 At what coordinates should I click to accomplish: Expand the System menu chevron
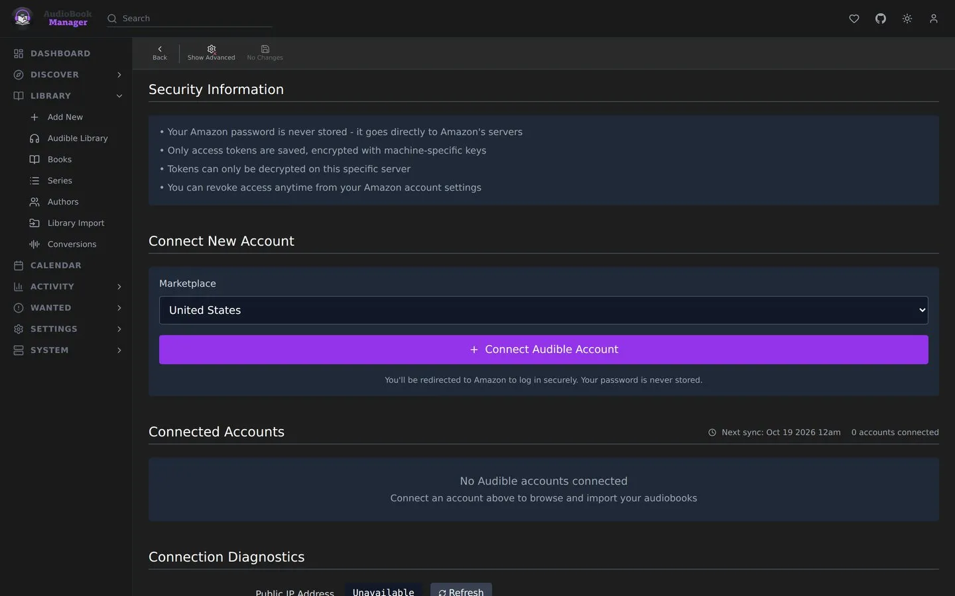[119, 350]
